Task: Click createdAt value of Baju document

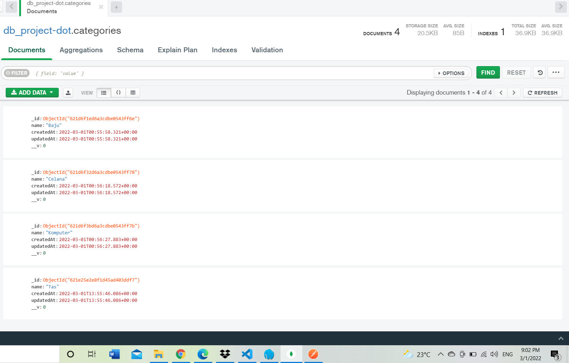Action: click(98, 132)
